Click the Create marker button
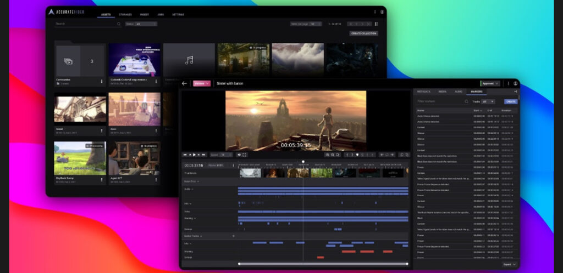This screenshot has width=563, height=273. coord(511,101)
